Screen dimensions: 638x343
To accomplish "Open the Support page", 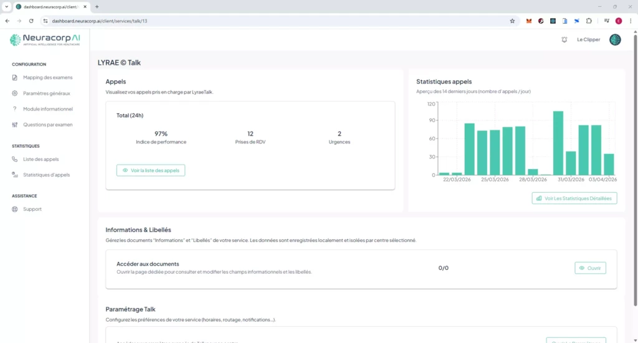I will 32,209.
